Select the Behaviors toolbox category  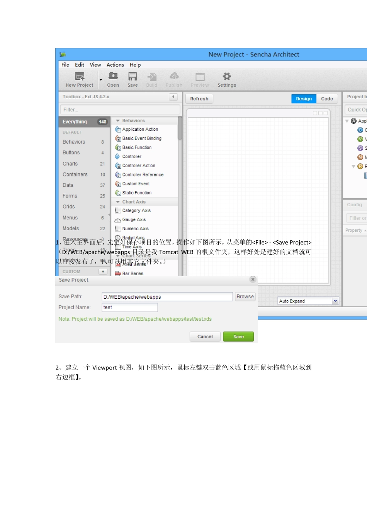point(84,142)
